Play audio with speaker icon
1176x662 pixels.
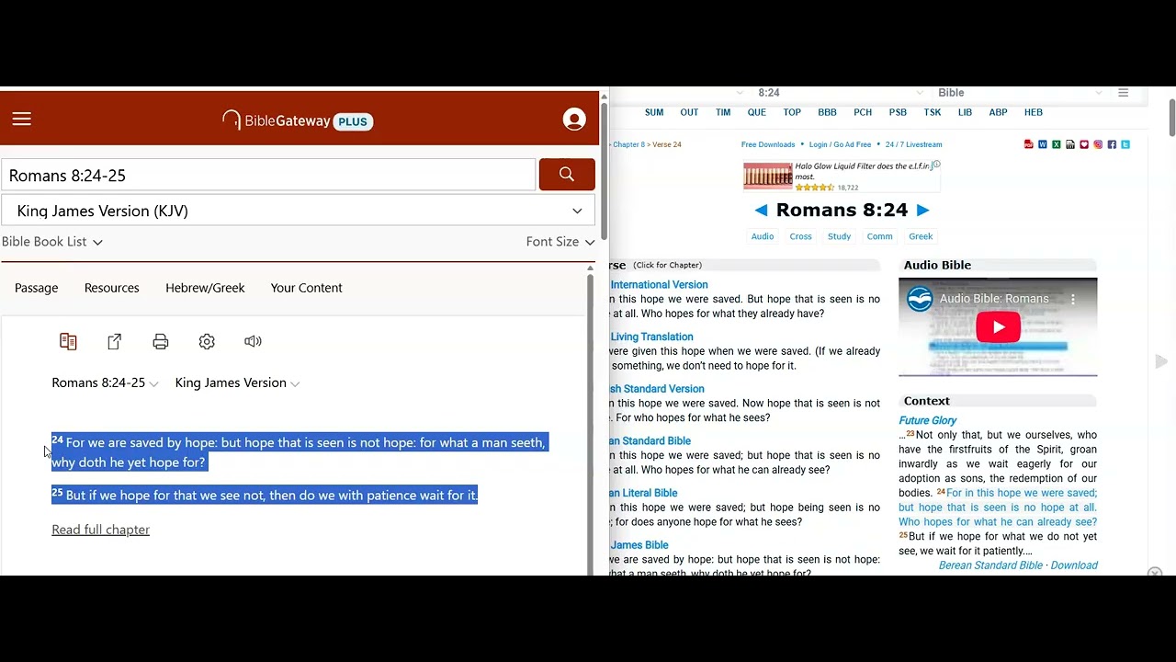[253, 341]
